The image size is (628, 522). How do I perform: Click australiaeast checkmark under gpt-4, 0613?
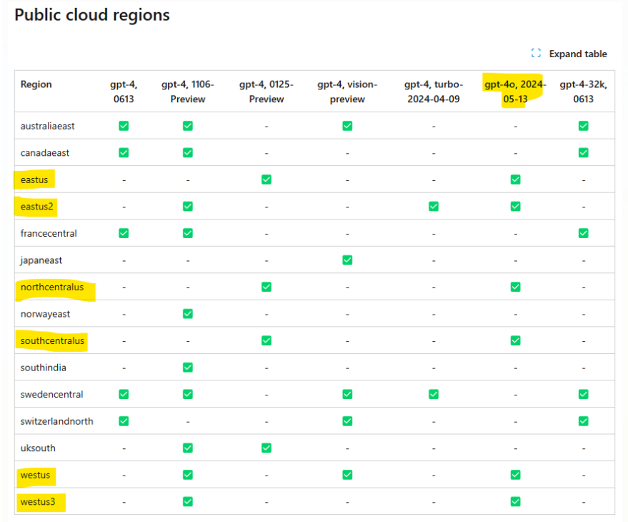click(x=124, y=126)
